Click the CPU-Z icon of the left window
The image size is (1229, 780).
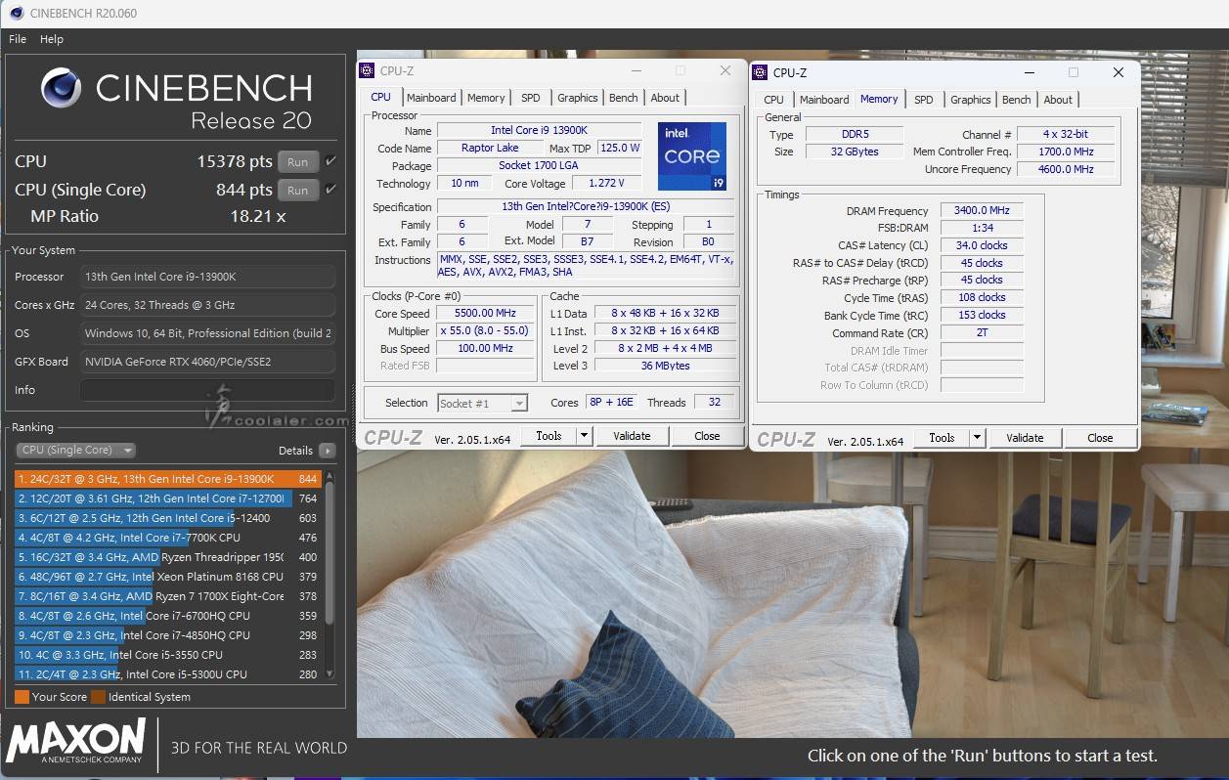pos(368,70)
